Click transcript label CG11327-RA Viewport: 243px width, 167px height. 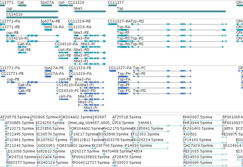pos(119,21)
